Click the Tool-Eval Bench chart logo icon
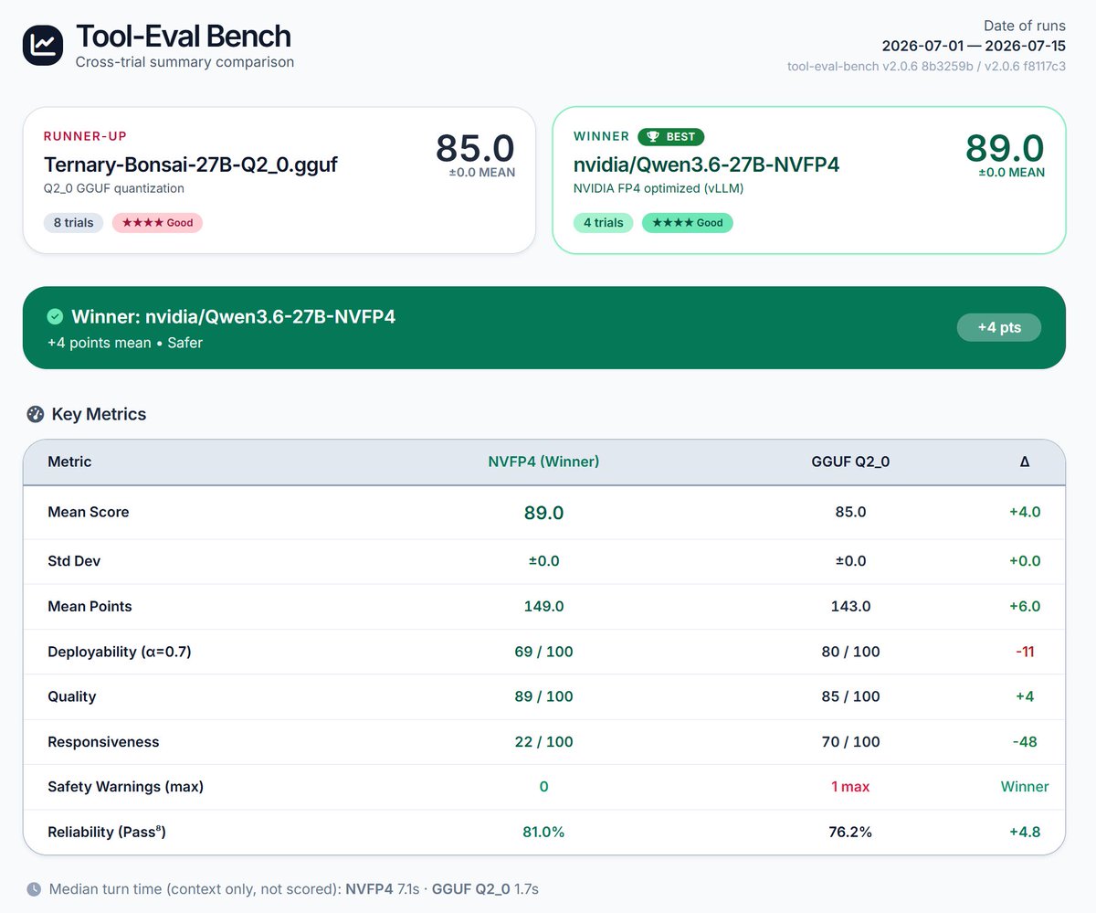 click(x=43, y=44)
